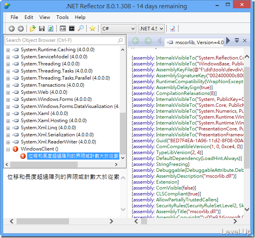Click code pane scroll down arrow
The height and width of the screenshot is (238, 255).
pos(247,209)
